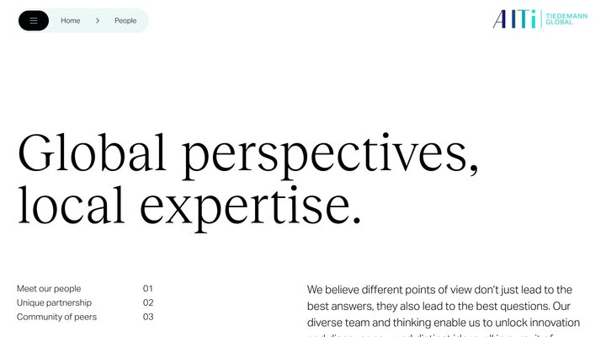
Task: Click section number 02
Action: [x=148, y=302]
